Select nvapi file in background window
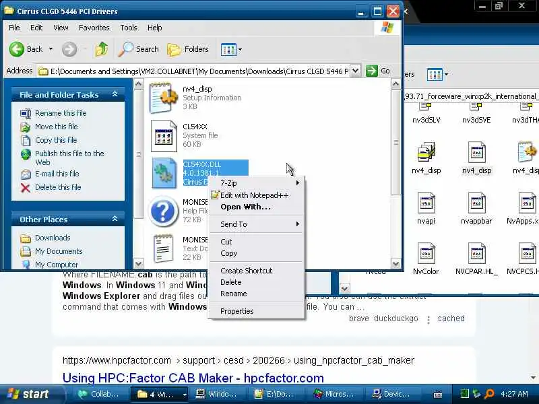Screen dimensions: 539x404 426,208
